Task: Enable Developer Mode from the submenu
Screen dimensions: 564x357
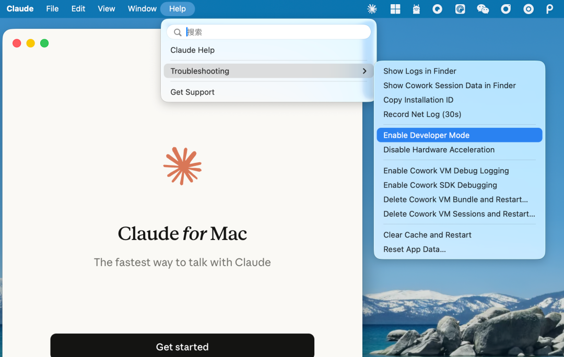Action: click(460, 135)
